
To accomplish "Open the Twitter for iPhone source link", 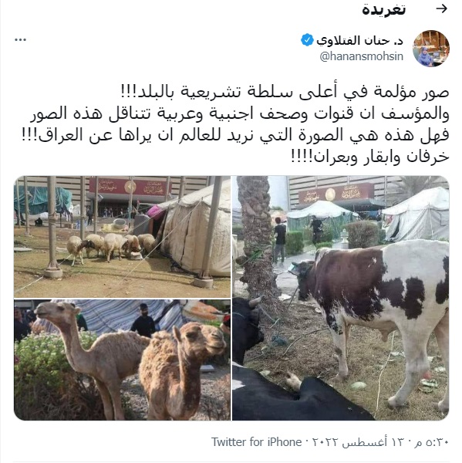I will [256, 442].
